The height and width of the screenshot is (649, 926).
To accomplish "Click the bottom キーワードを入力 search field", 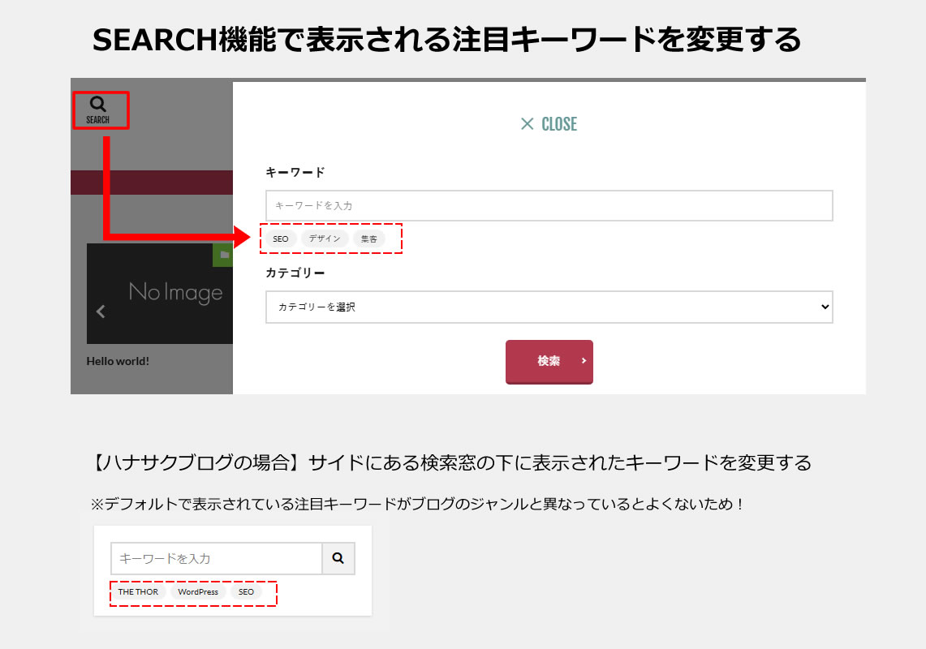I will click(216, 558).
